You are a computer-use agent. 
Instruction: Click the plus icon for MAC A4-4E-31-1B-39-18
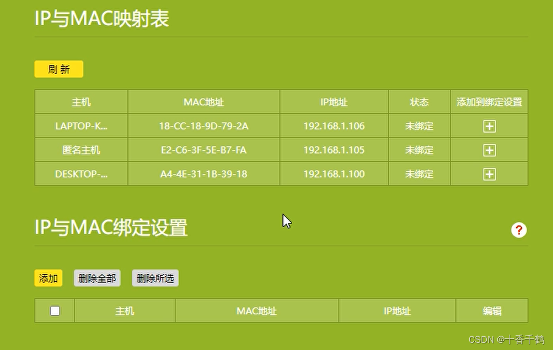488,174
